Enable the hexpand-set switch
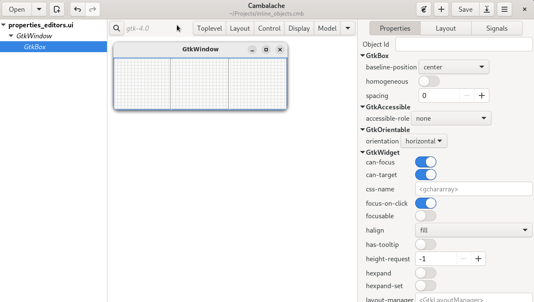 [426, 286]
